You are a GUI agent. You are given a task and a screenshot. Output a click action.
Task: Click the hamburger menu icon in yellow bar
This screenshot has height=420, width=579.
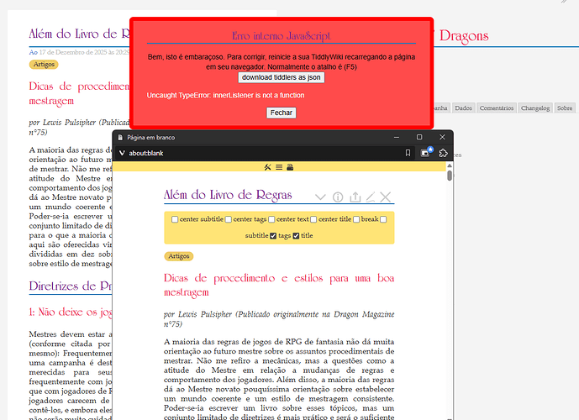click(x=279, y=167)
